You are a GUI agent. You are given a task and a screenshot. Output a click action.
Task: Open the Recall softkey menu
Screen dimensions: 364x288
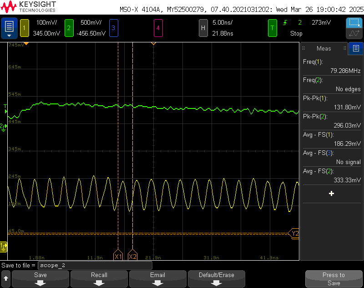[99, 279]
